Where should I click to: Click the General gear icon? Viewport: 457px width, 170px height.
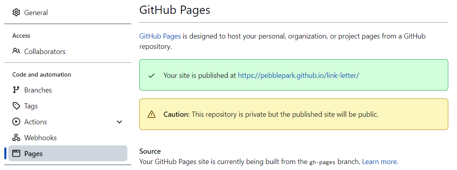coord(16,13)
